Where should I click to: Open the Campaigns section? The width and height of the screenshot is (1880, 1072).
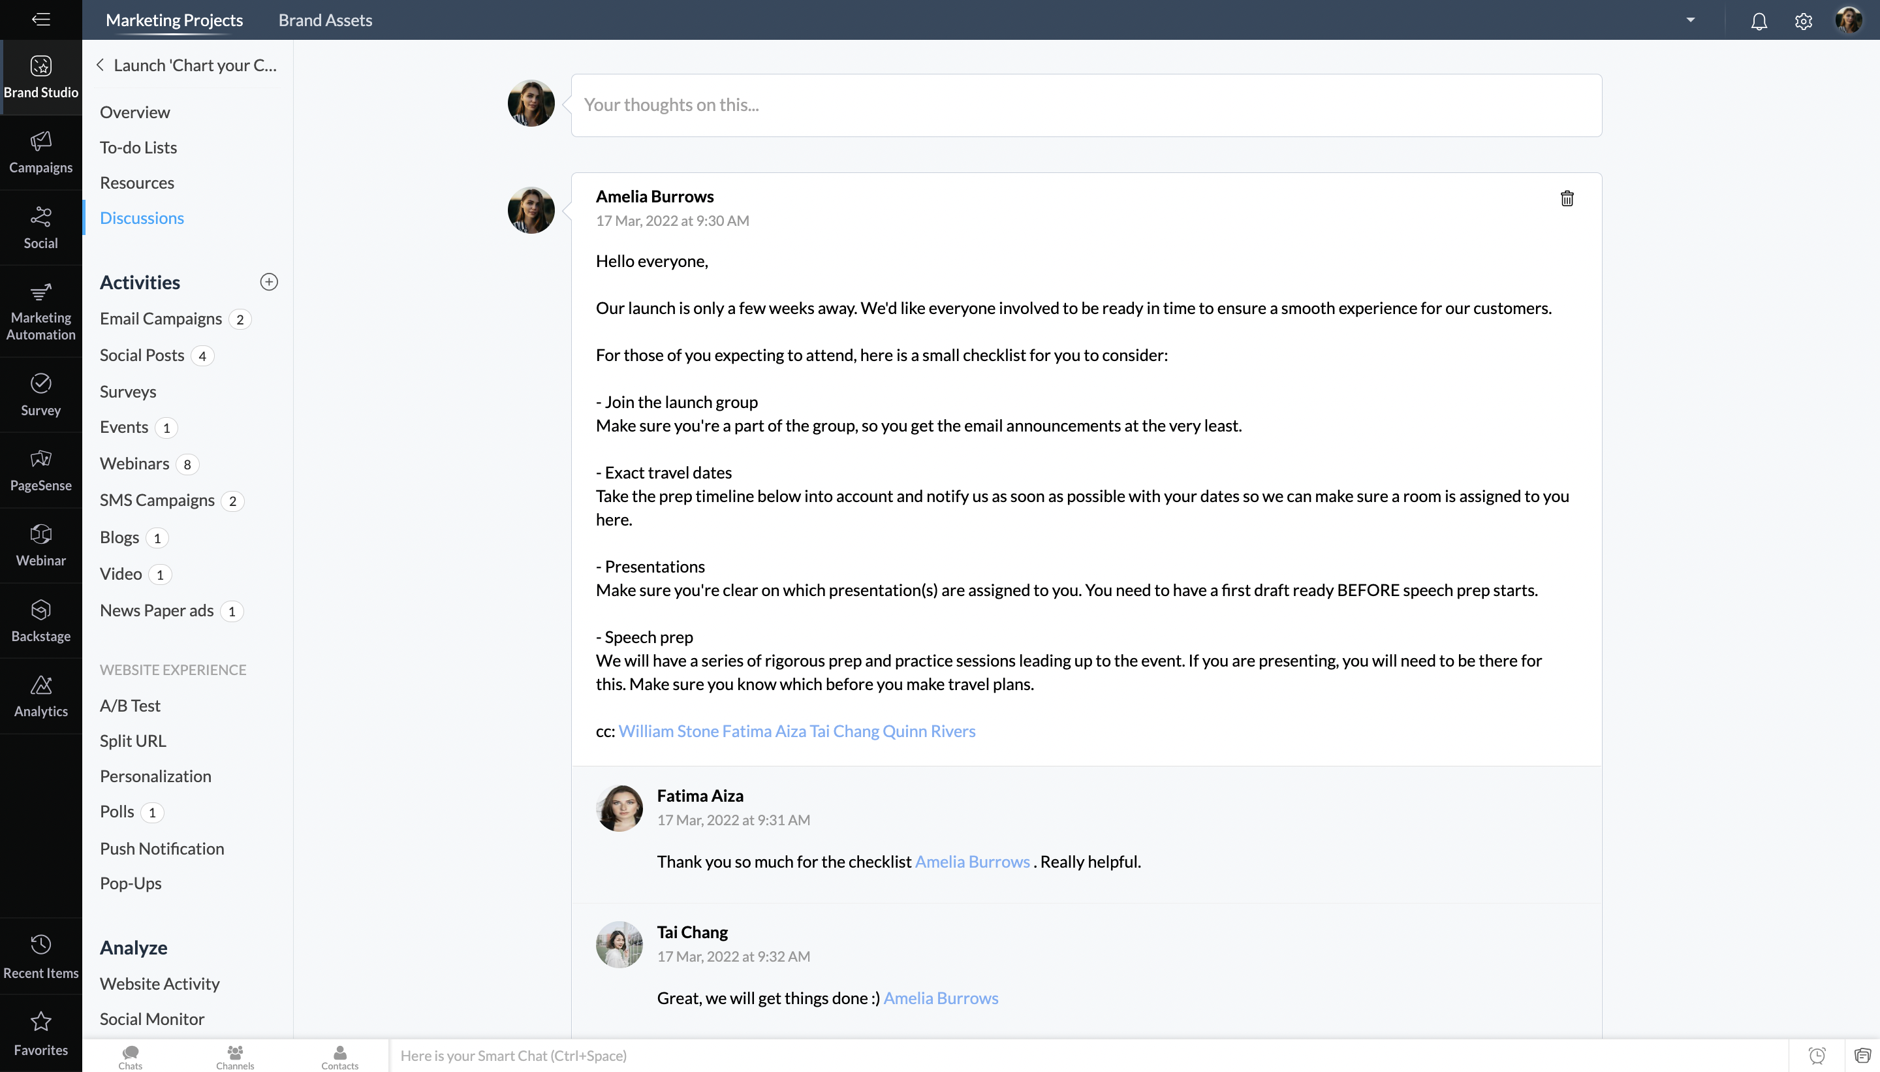click(x=40, y=151)
